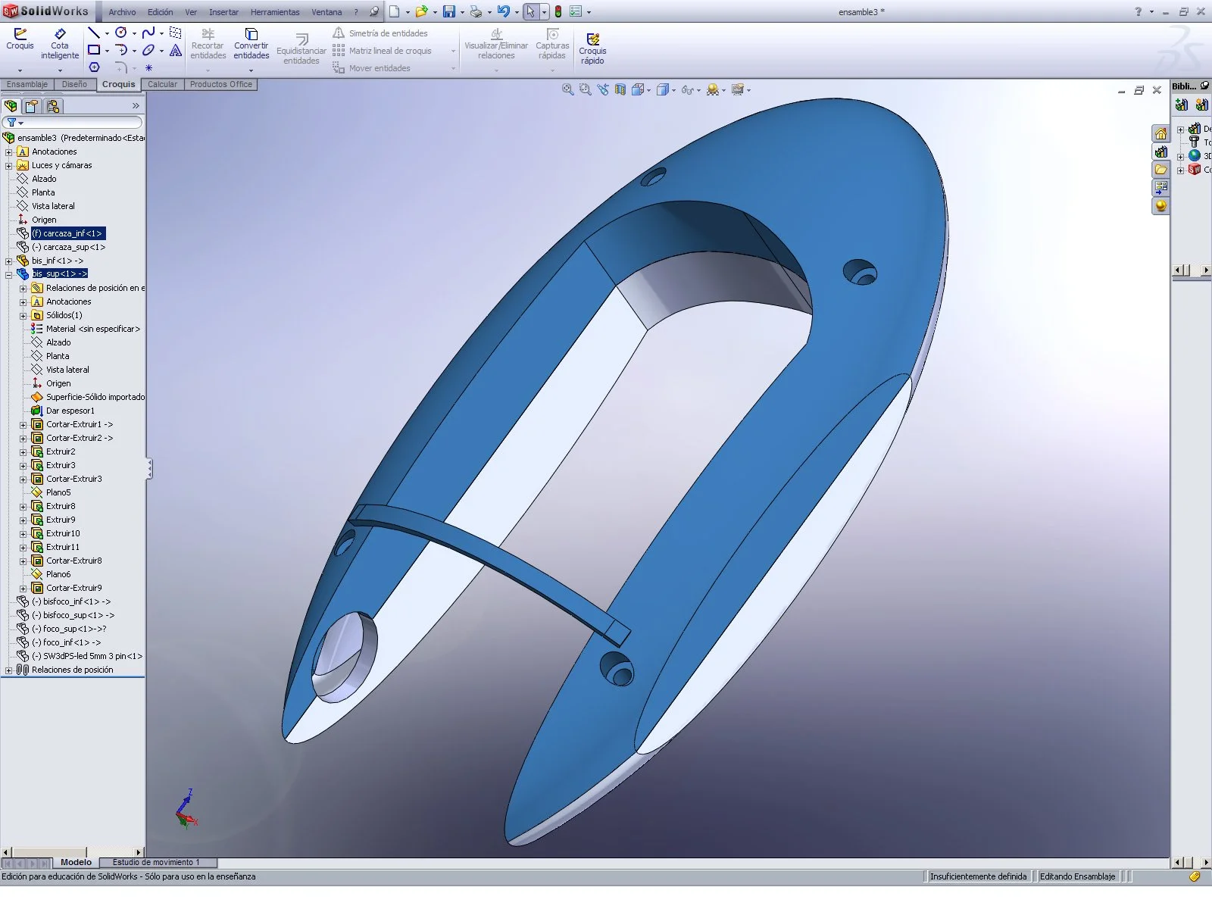Open Croquis rápido tool
The image size is (1212, 909).
(592, 49)
